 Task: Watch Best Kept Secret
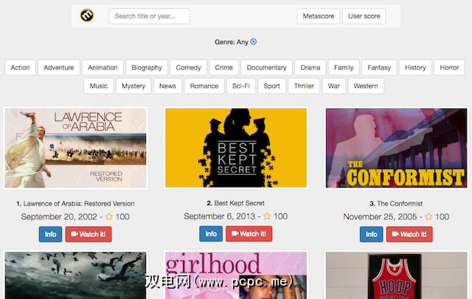249,233
